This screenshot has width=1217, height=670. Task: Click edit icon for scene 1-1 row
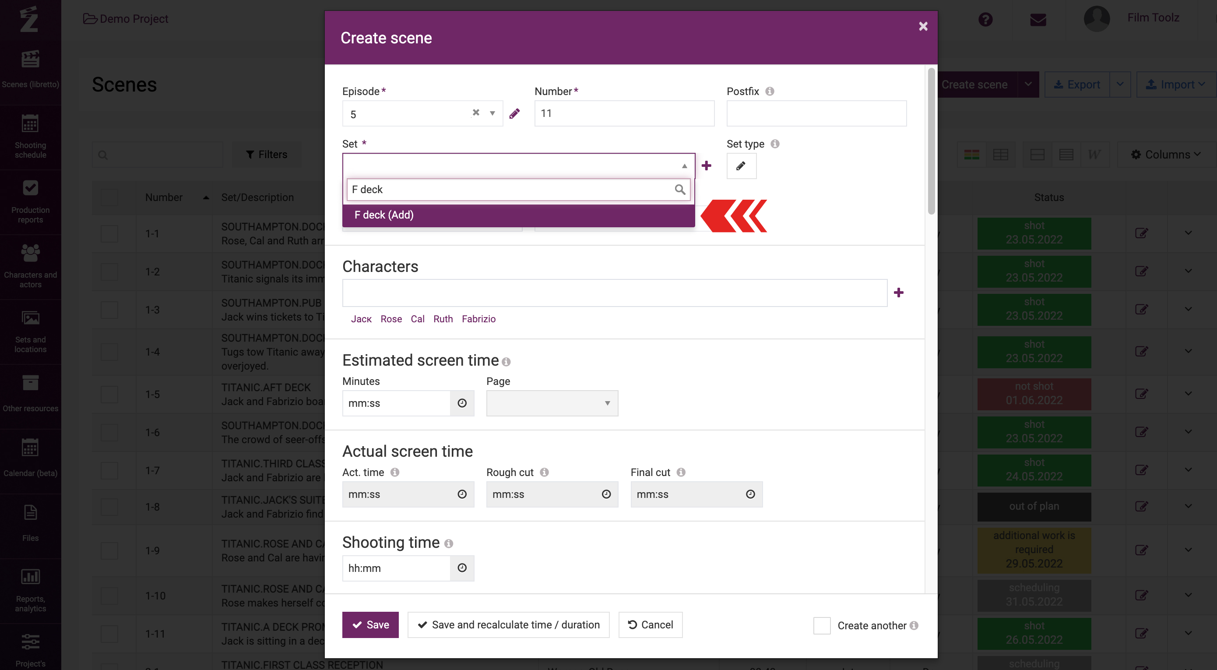[1141, 233]
